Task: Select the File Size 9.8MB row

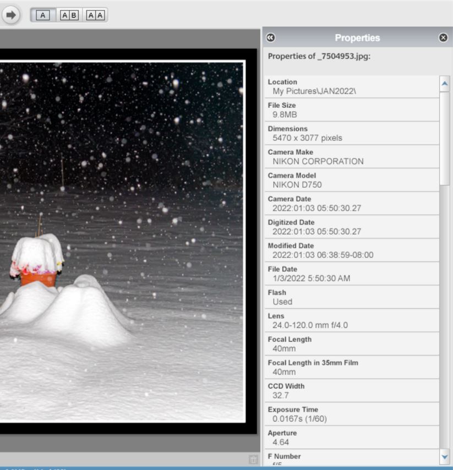Action: [x=351, y=110]
